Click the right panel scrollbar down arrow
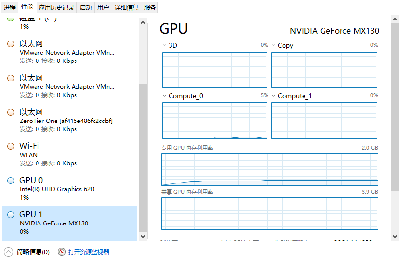The image size is (399, 264). point(395,237)
